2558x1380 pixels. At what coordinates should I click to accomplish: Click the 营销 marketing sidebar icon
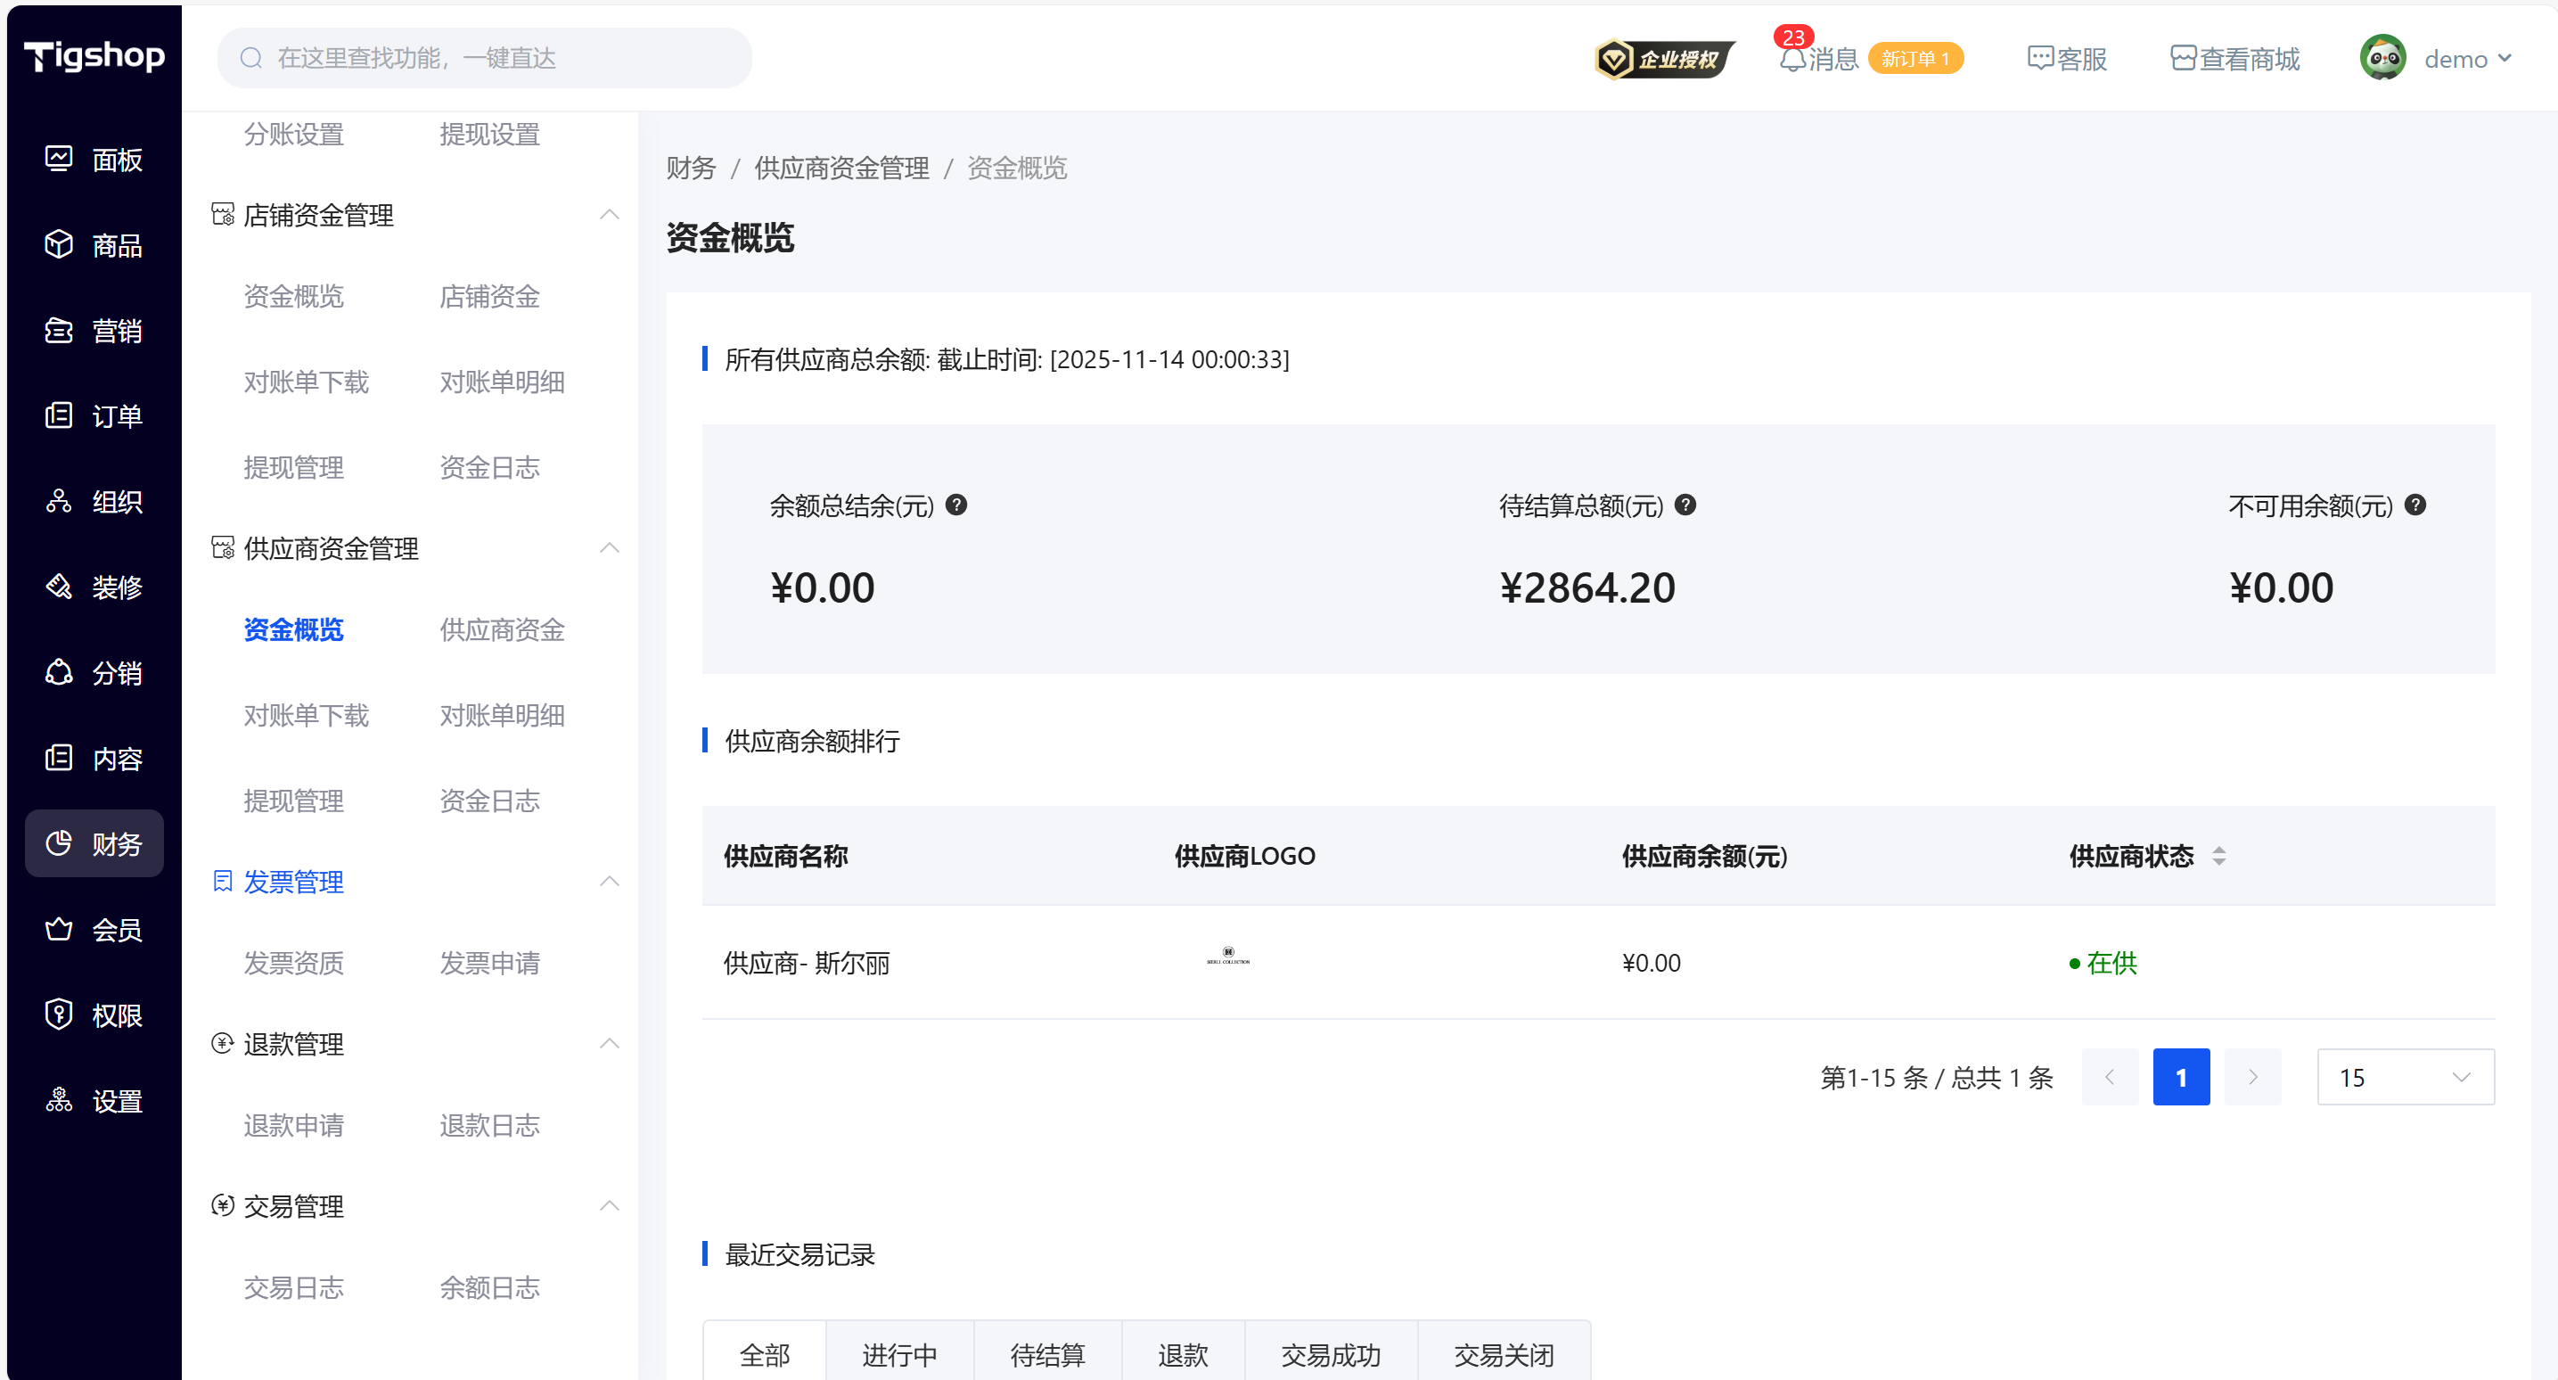click(59, 330)
